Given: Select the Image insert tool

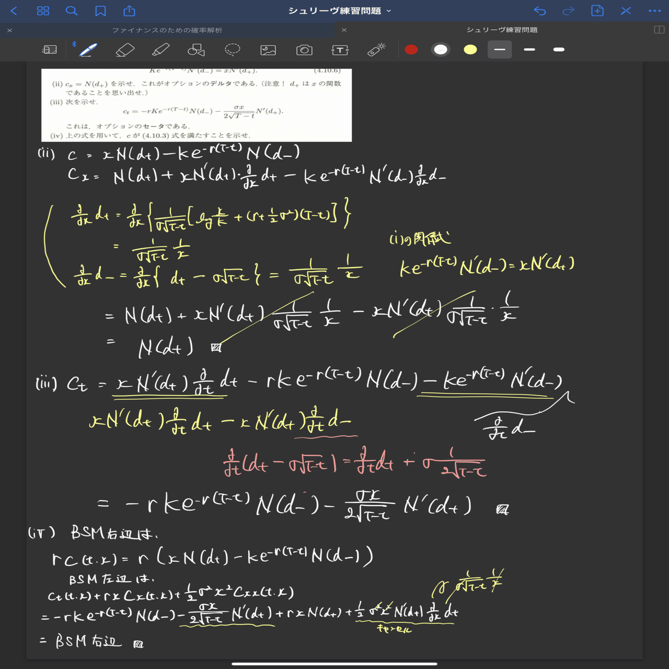Looking at the screenshot, I should 268,50.
